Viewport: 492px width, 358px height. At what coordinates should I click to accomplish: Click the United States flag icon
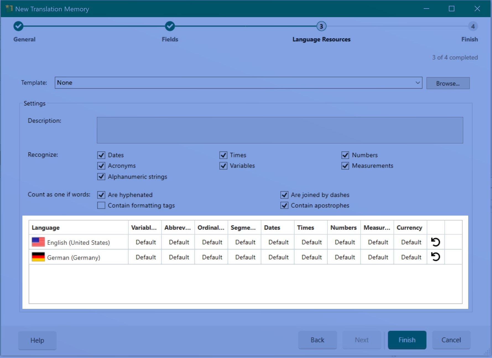coord(38,242)
